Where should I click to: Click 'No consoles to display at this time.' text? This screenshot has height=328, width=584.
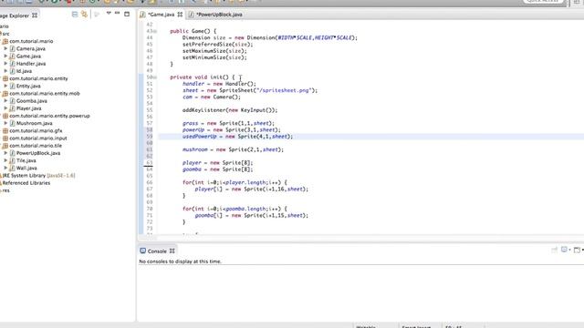pos(181,261)
